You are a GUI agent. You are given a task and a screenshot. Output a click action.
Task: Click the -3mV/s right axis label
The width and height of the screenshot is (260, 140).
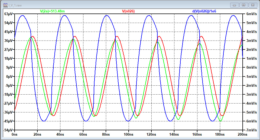click(251, 95)
